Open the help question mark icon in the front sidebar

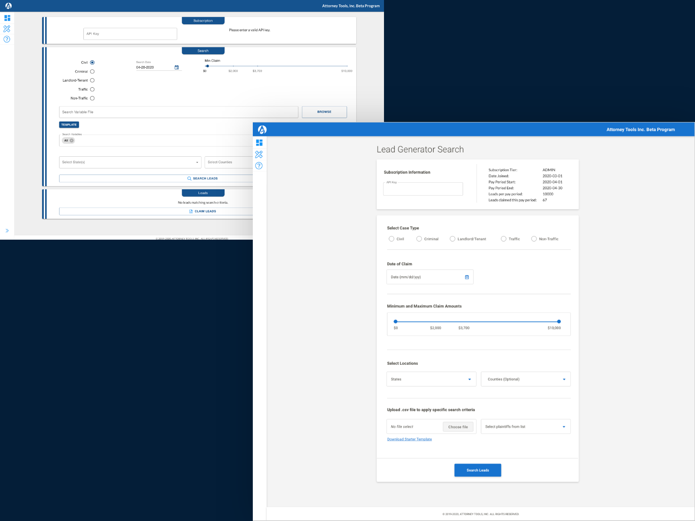[259, 166]
